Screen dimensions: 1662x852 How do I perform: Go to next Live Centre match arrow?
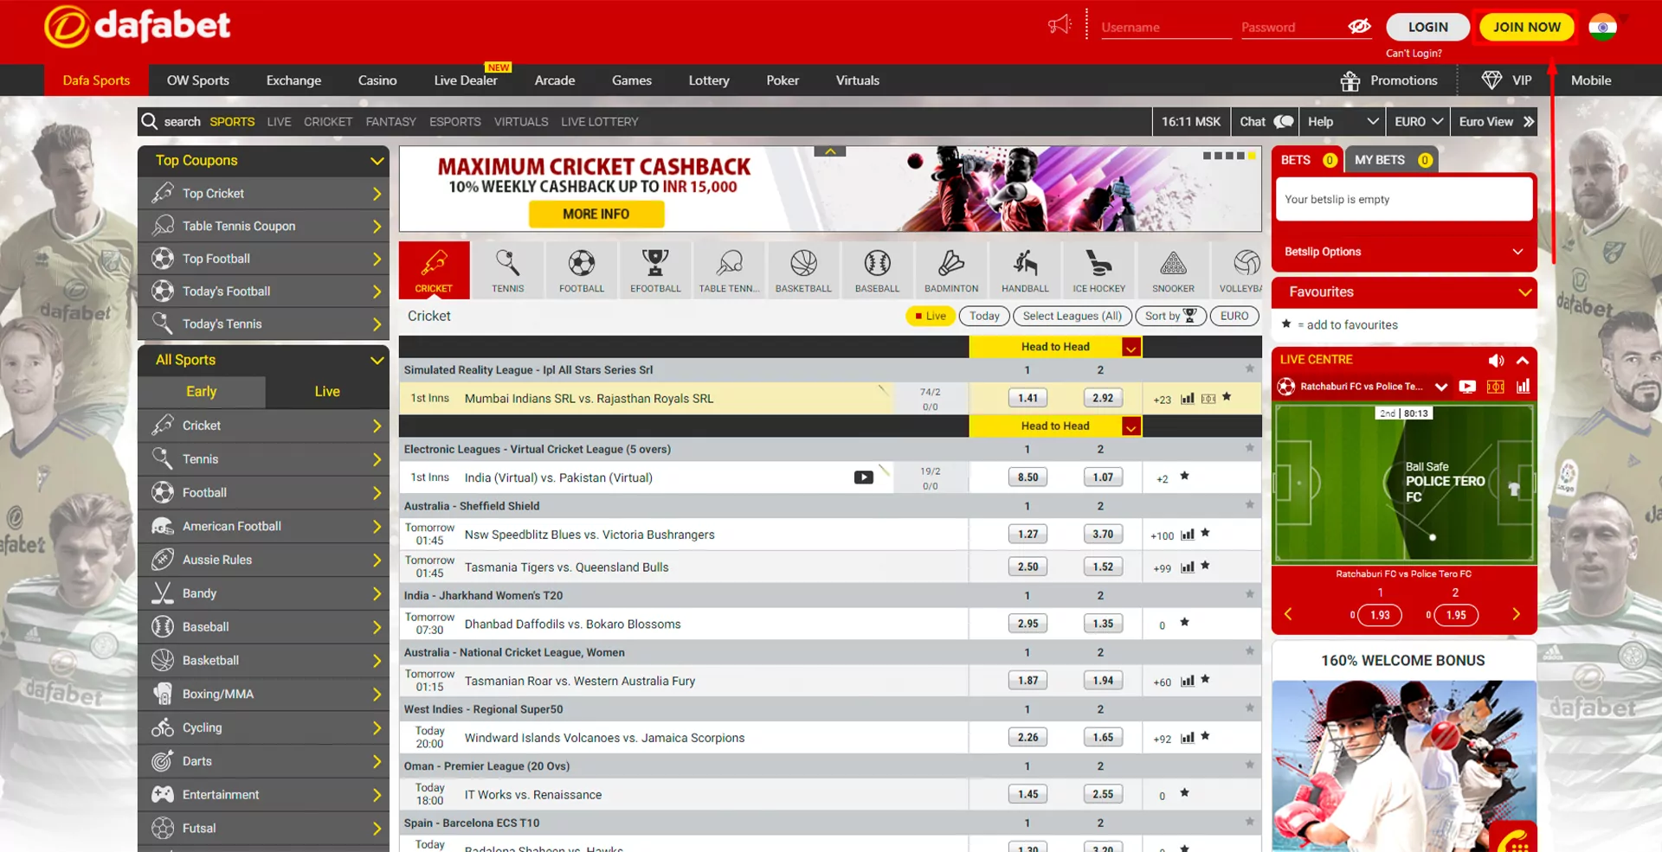coord(1516,614)
